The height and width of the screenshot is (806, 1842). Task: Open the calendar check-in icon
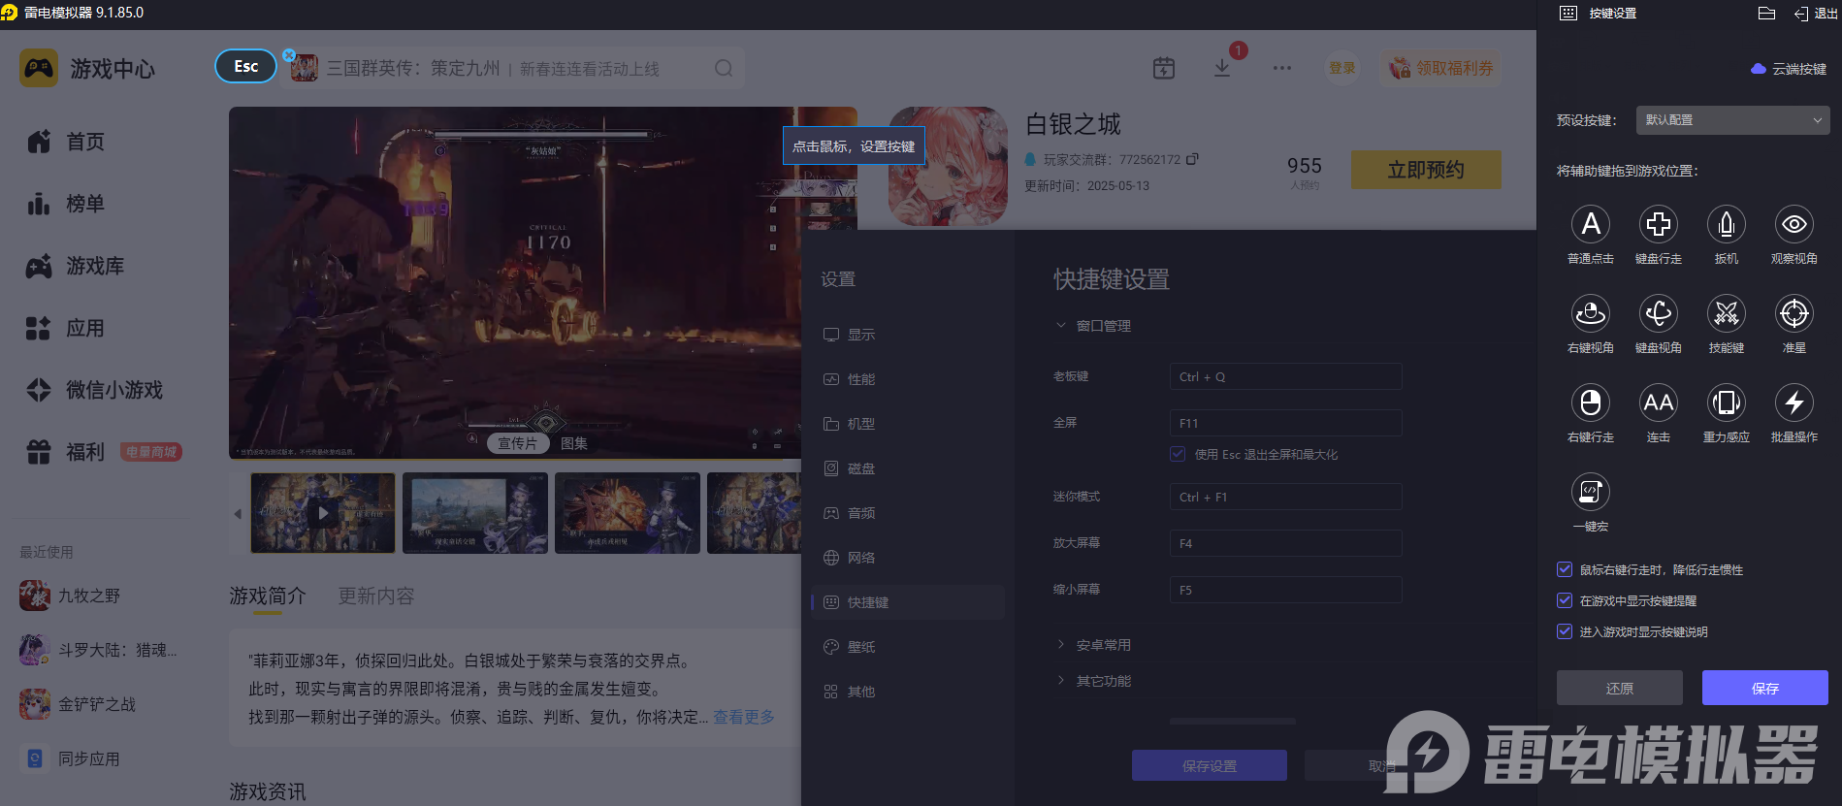pos(1164,68)
